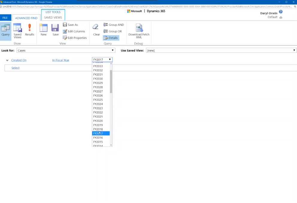Apply Group OR to conditions
The width and height of the screenshot is (297, 203).
pos(113,31)
